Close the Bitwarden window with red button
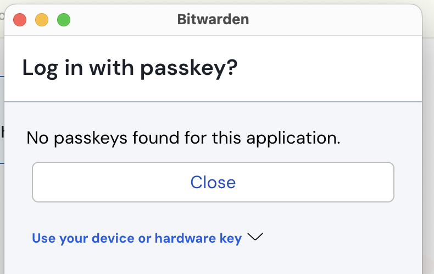This screenshot has height=274, width=434. point(20,20)
